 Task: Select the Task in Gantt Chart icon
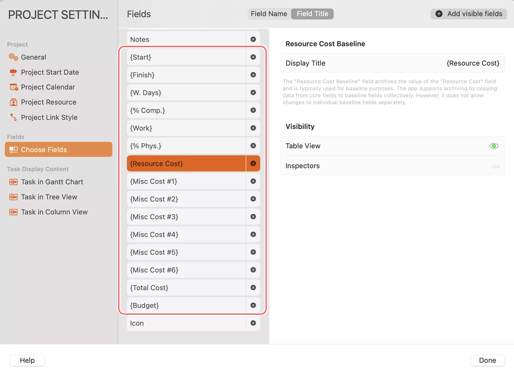[13, 182]
